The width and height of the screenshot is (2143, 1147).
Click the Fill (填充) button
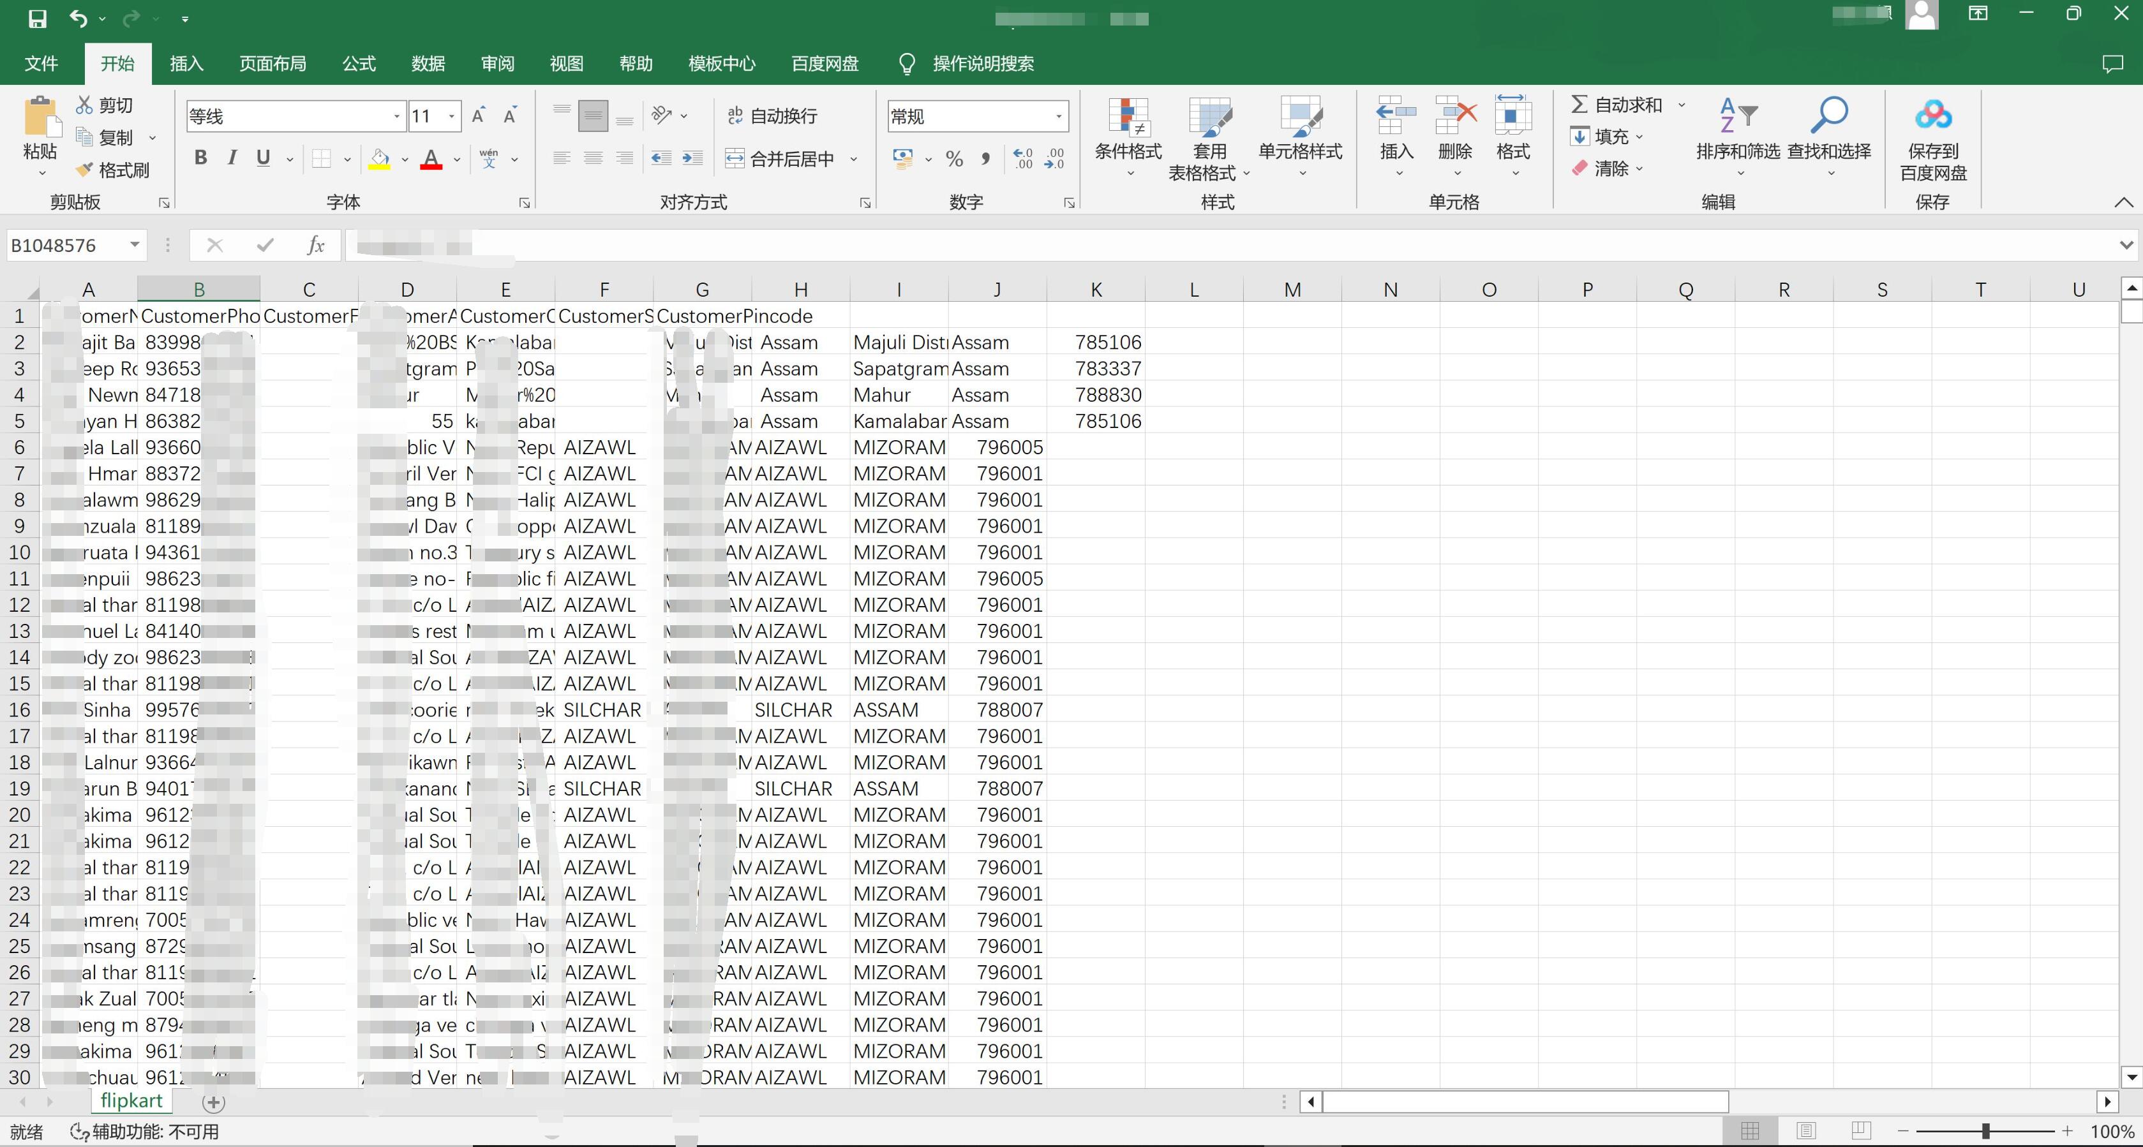tap(1606, 137)
